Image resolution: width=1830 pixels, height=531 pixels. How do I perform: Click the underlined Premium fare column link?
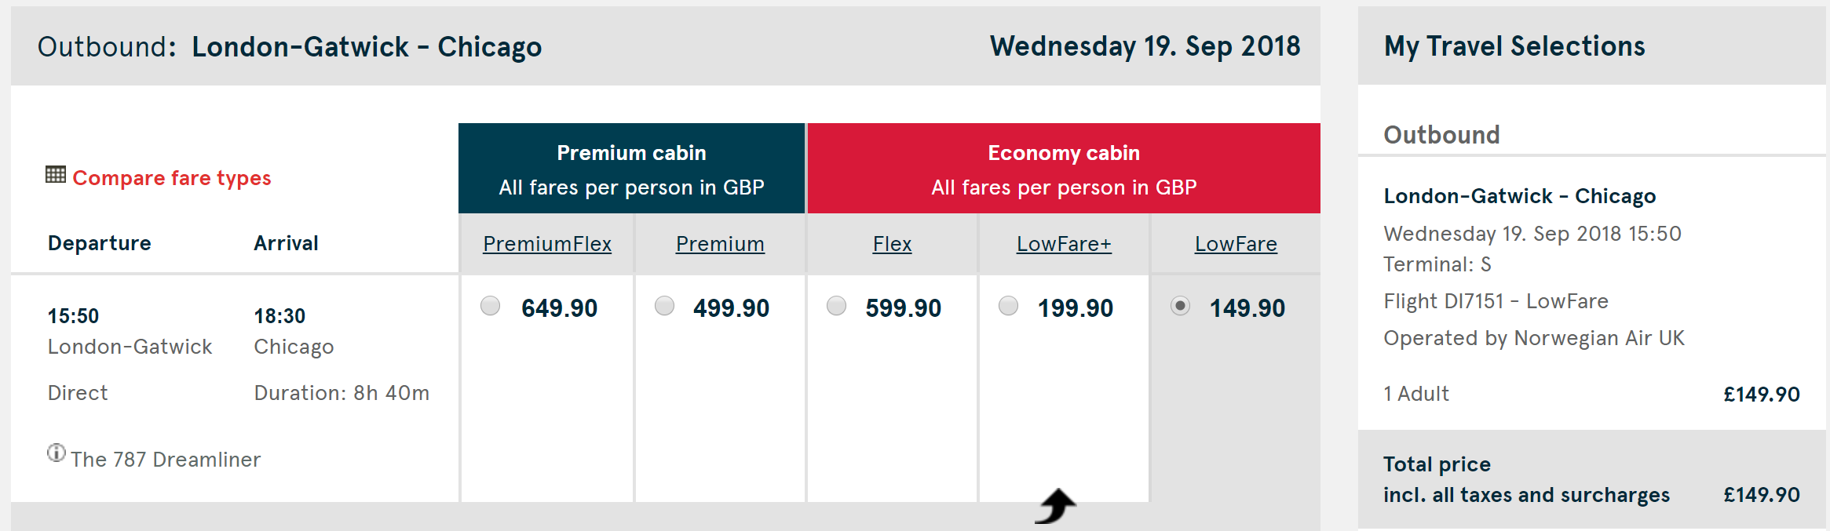click(720, 244)
